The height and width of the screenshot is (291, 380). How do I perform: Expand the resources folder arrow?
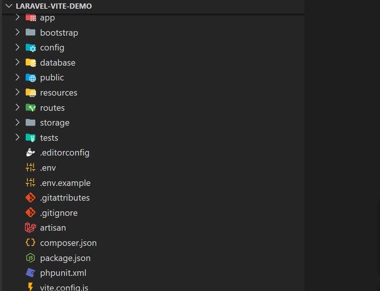[17, 92]
